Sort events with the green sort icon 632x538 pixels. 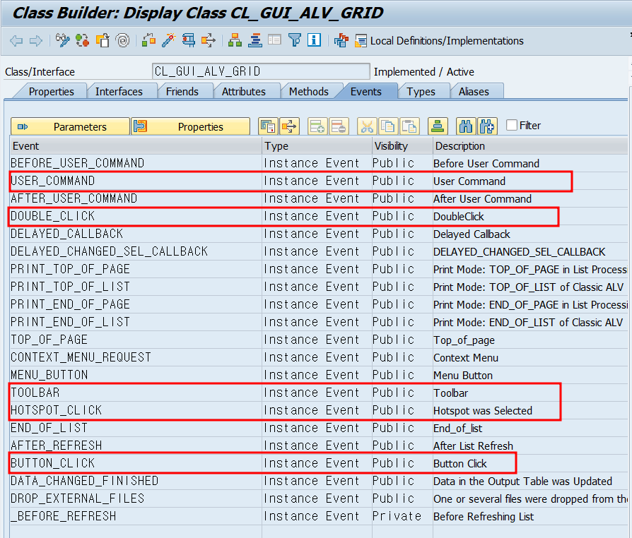tap(438, 126)
